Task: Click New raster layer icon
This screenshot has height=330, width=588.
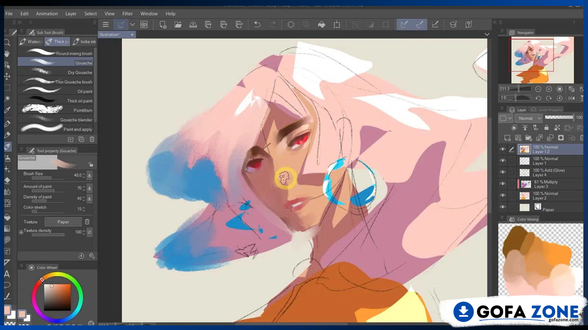Action: point(507,138)
